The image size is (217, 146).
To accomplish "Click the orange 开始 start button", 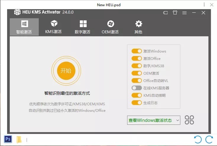I will click(66, 71).
